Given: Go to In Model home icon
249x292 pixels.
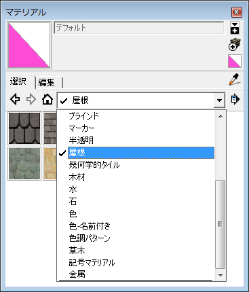Looking at the screenshot, I should pyautogui.click(x=47, y=99).
